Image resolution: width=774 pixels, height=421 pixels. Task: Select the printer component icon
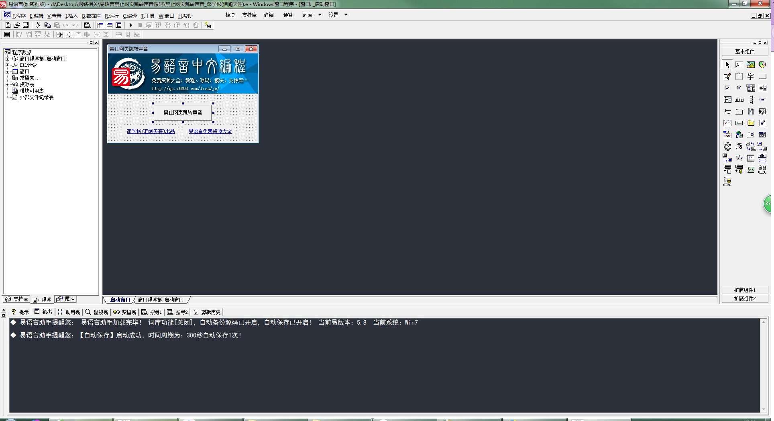click(739, 146)
